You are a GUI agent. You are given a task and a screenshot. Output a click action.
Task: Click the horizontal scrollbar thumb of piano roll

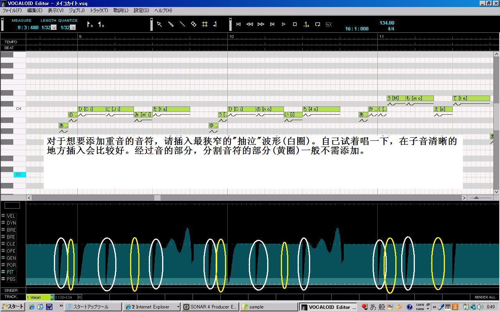[x=157, y=198]
